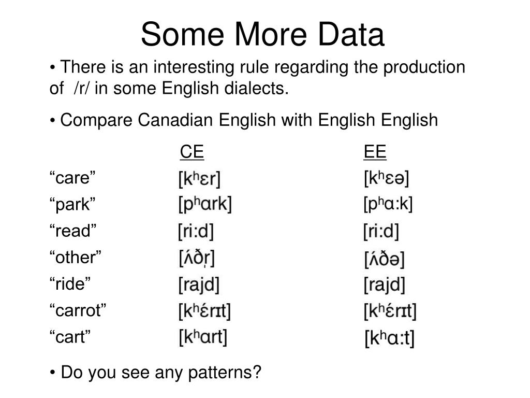Click the word "park" in the word list

[x=72, y=204]
